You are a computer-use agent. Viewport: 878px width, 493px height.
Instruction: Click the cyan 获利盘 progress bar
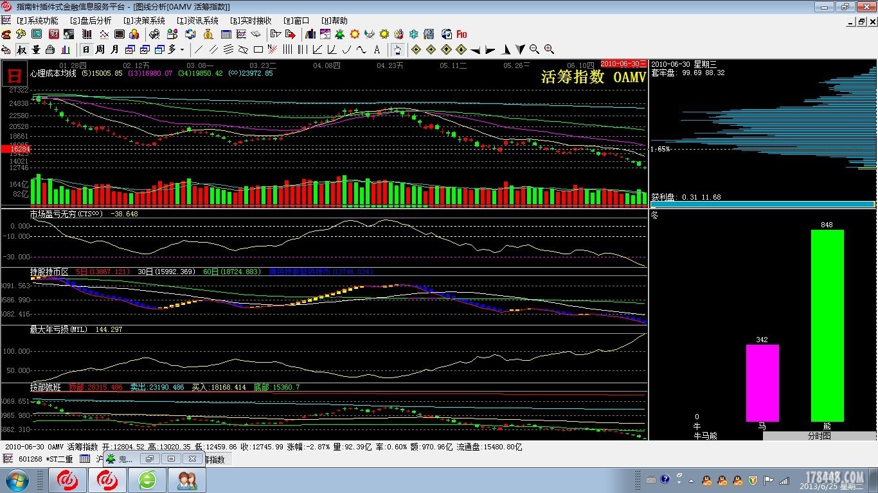click(x=763, y=204)
